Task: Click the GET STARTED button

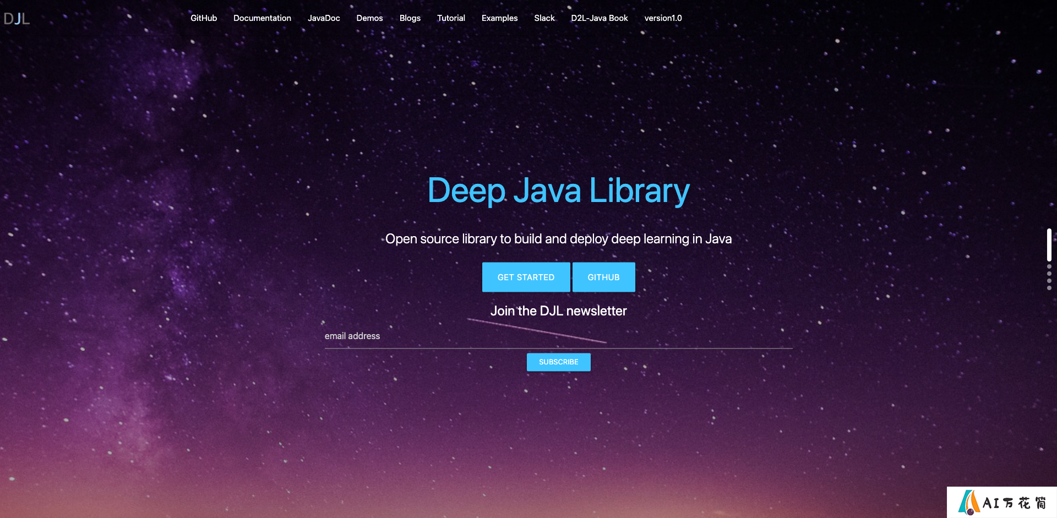Action: coord(526,277)
